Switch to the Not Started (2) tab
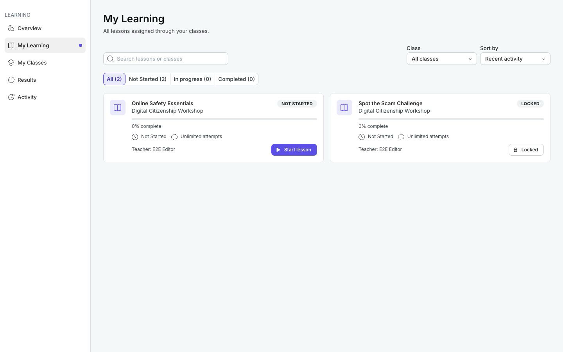 (x=148, y=79)
